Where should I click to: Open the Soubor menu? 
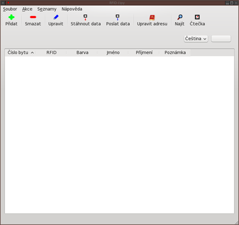tap(10, 9)
